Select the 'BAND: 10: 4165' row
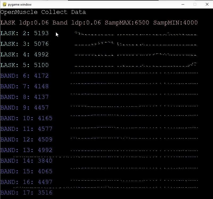The height and width of the screenshot is (199, 213). click(26, 118)
